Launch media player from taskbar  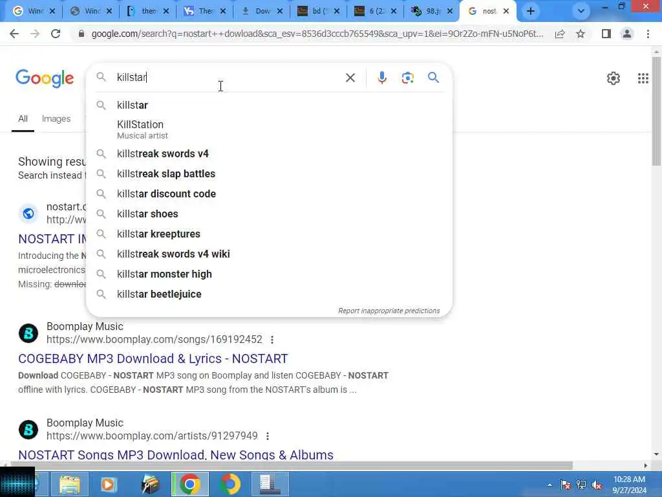tap(109, 484)
